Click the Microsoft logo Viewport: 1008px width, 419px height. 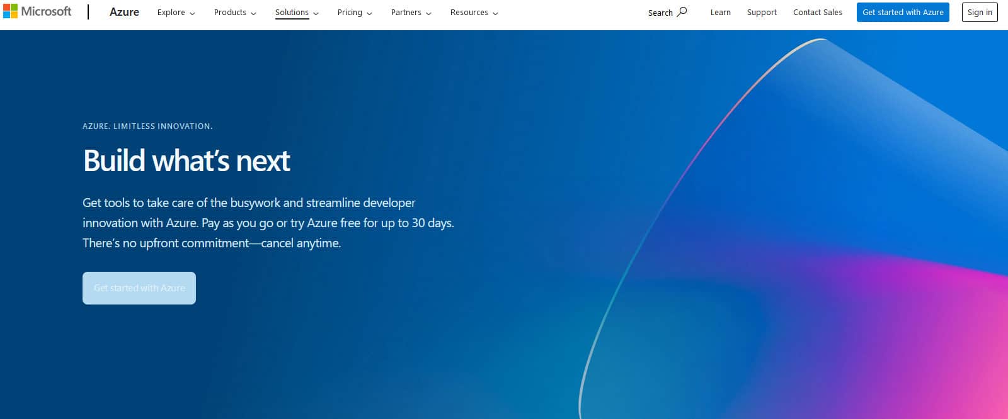click(37, 11)
